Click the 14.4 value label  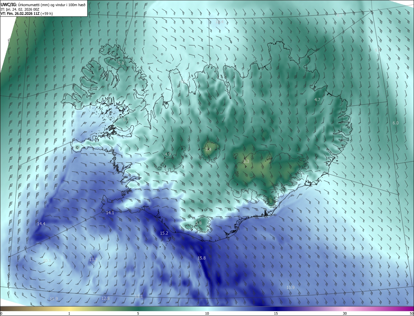point(41,224)
